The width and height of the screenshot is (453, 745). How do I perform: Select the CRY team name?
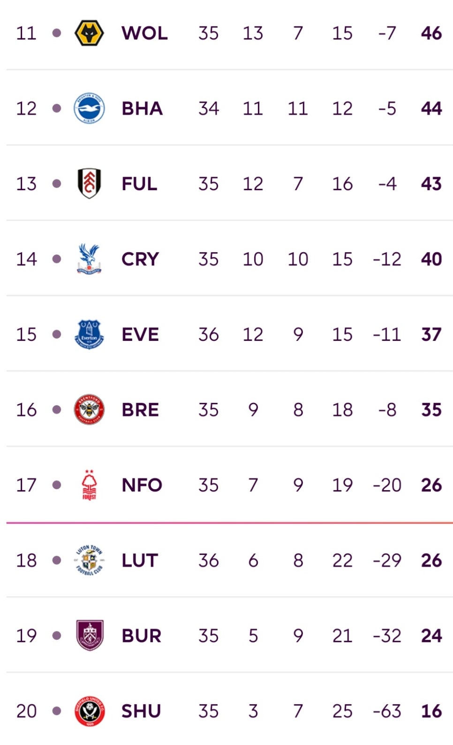140,259
